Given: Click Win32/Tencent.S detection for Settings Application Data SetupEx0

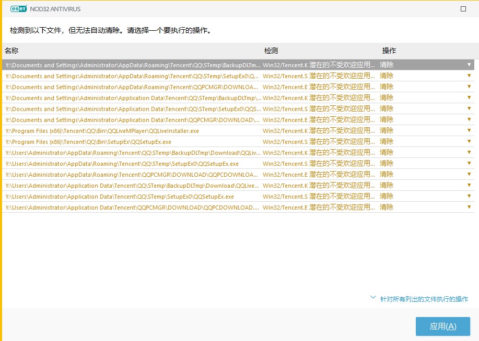Looking at the screenshot, I should (x=319, y=109).
